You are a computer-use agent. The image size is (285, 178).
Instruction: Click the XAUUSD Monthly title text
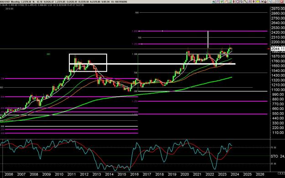[x=10, y=2]
